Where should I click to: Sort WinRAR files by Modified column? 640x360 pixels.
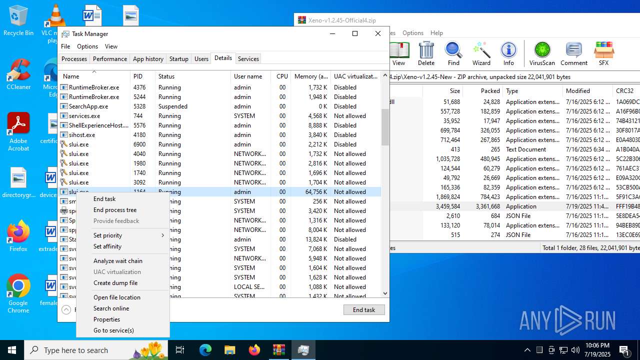pos(587,91)
